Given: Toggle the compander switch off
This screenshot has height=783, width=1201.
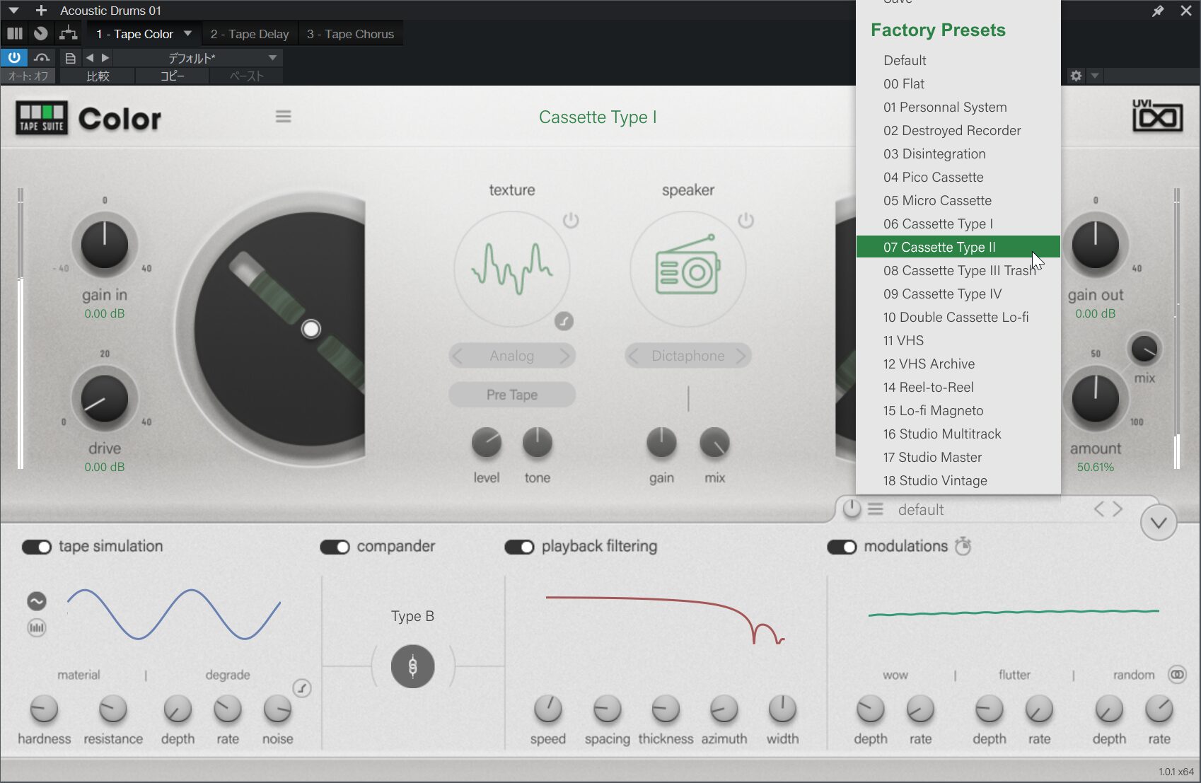Looking at the screenshot, I should [335, 547].
